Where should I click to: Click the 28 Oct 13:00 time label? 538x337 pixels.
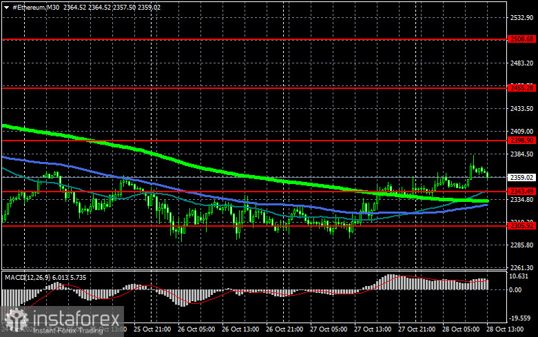click(x=505, y=329)
